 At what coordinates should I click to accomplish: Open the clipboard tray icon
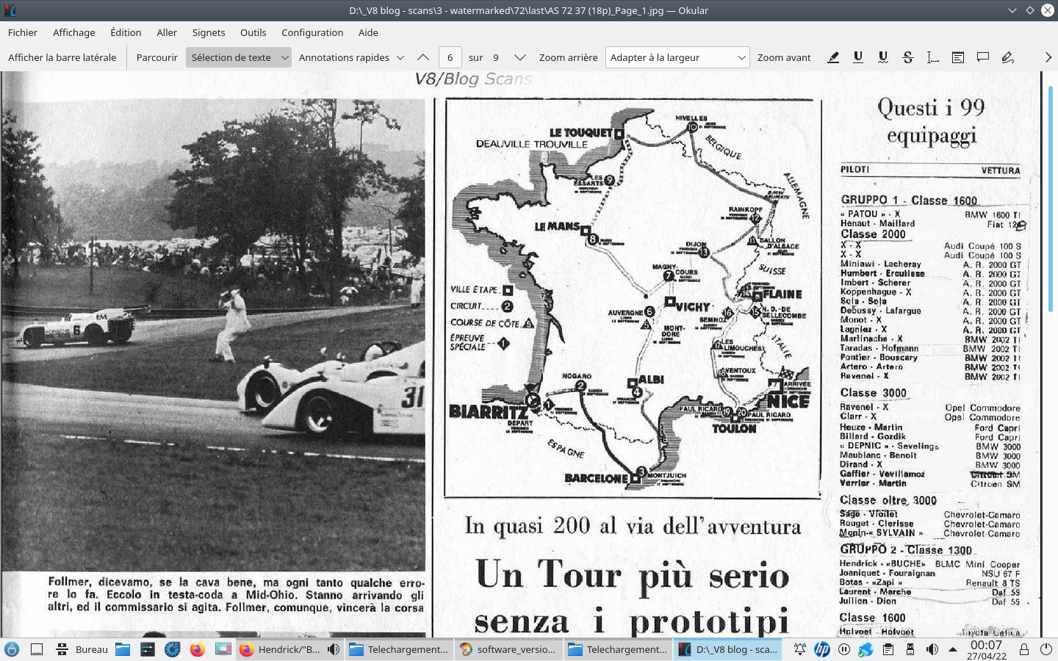888,649
